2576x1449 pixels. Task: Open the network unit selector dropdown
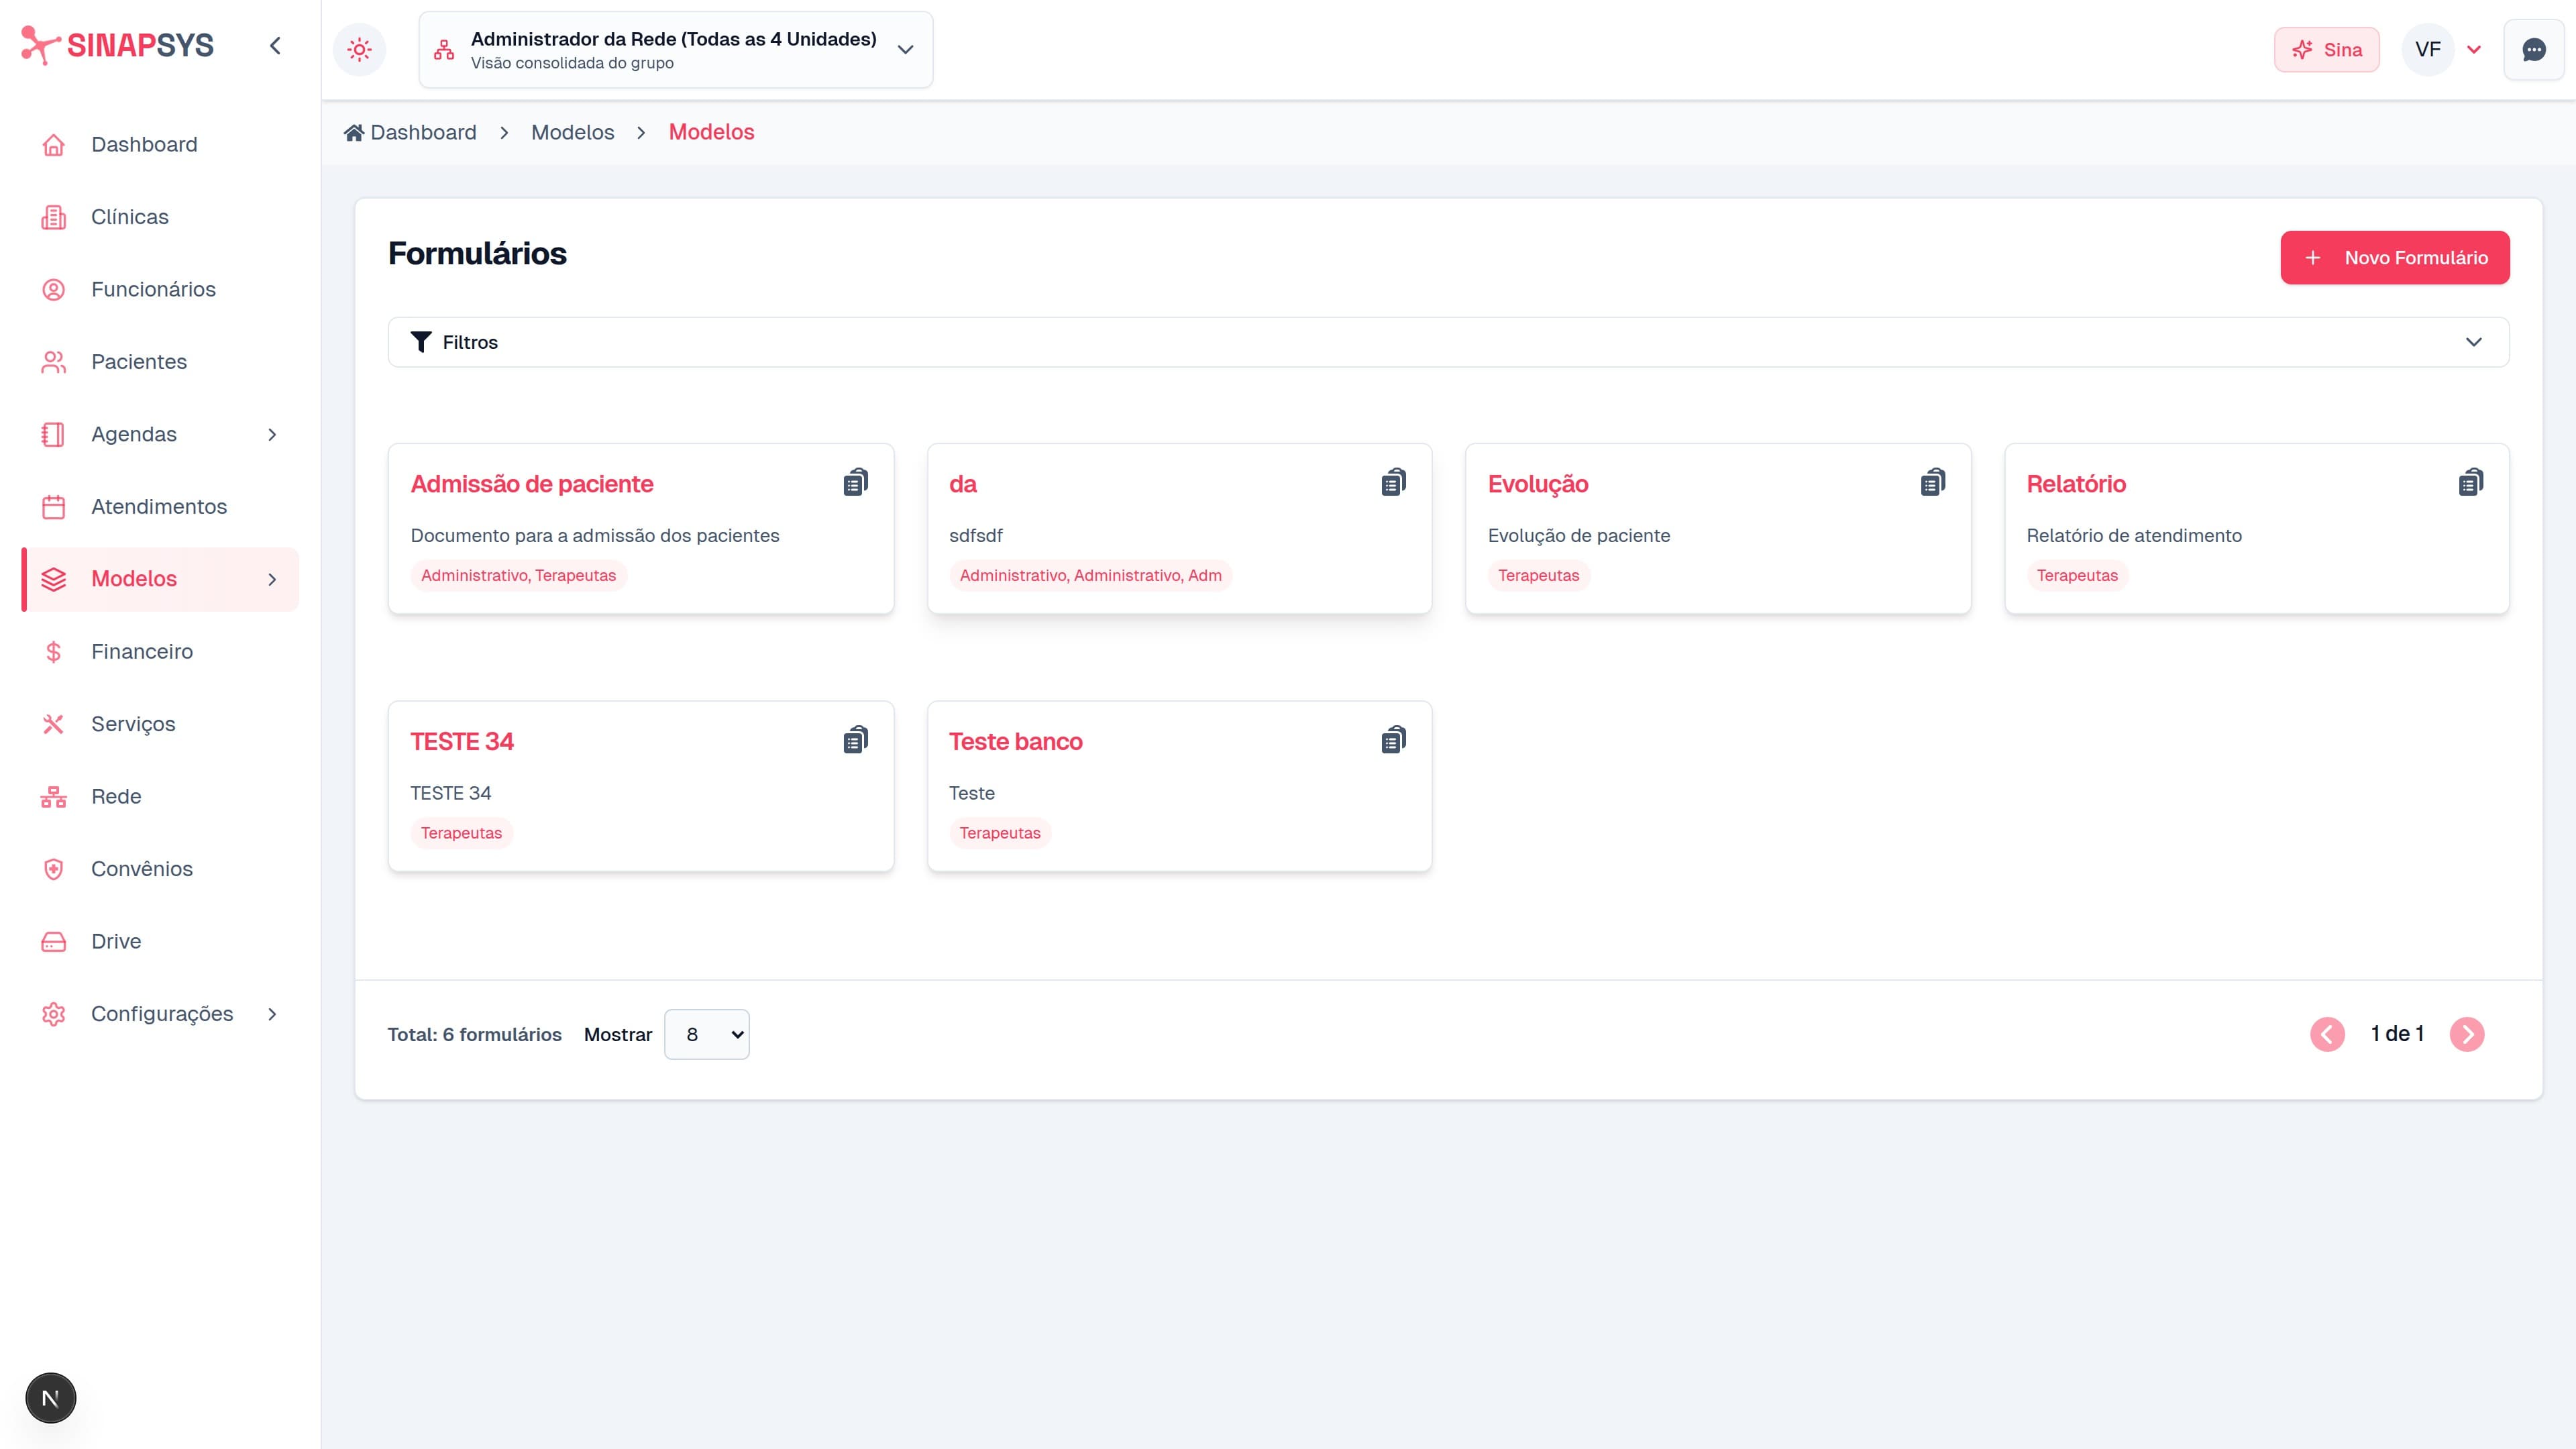pyautogui.click(x=675, y=49)
